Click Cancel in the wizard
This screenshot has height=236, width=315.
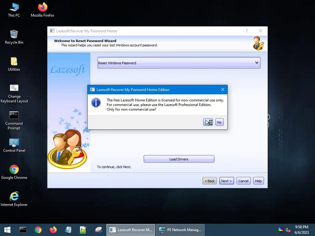tap(243, 181)
